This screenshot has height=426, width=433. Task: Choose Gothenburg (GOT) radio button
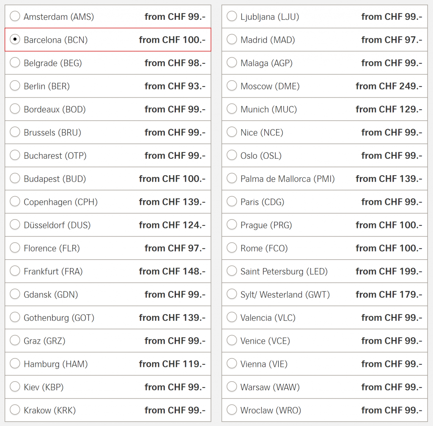click(x=15, y=317)
